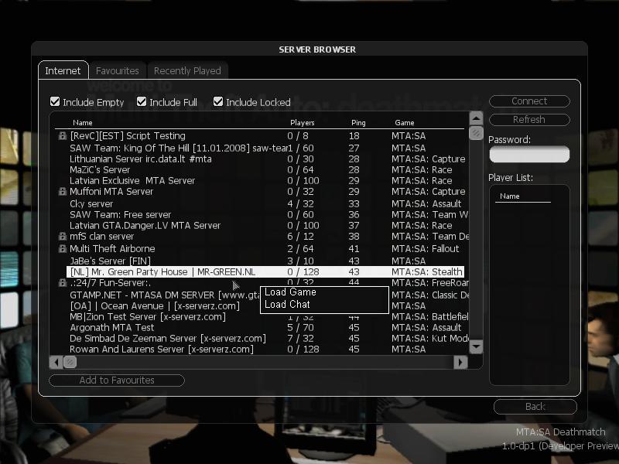Sort servers by the Name column header
The height and width of the screenshot is (464, 619).
(x=83, y=123)
